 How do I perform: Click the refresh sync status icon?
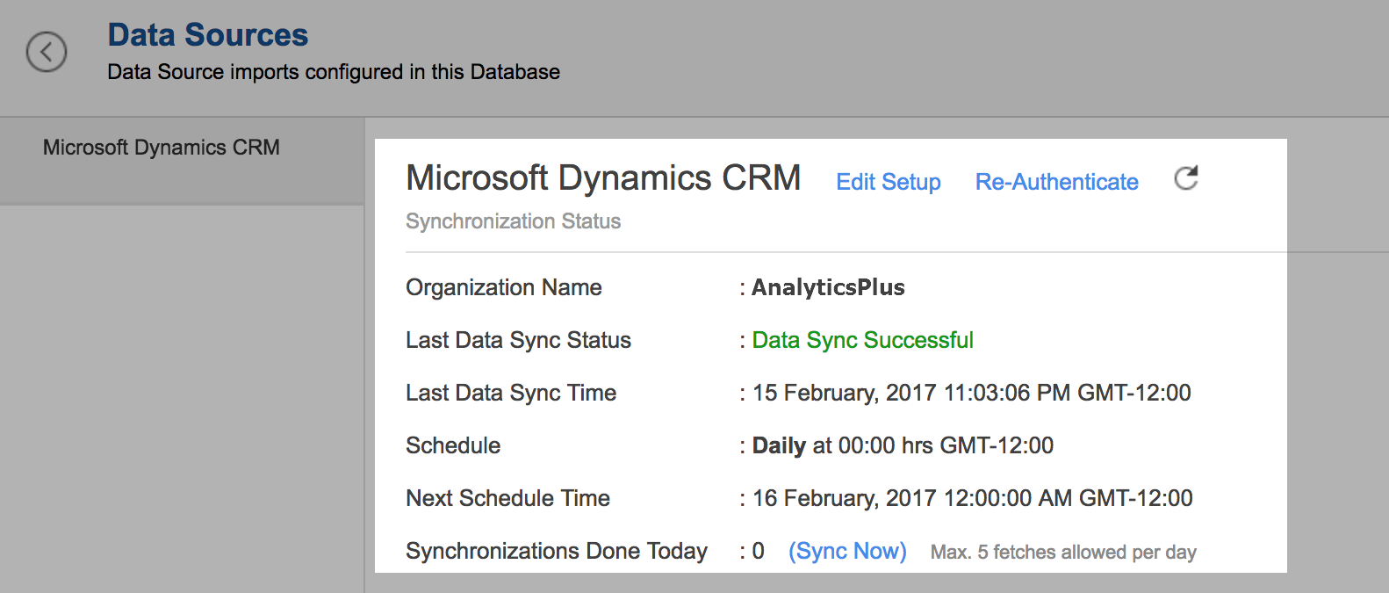[1186, 178]
